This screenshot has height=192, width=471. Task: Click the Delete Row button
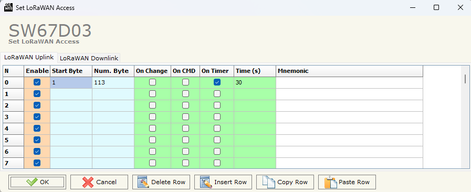[x=161, y=182]
